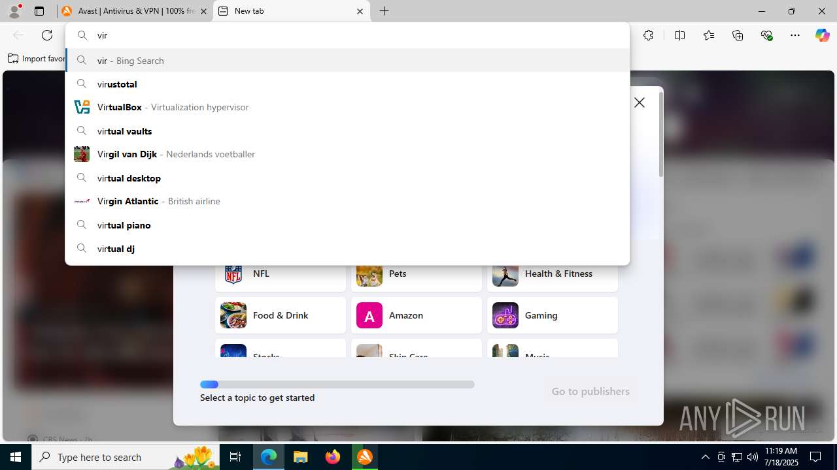Choose the 'virtual piano' suggestion
The height and width of the screenshot is (470, 837).
click(347, 225)
